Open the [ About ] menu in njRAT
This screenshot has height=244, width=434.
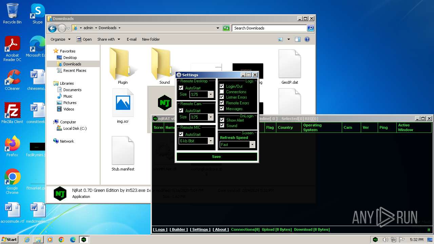coord(221,229)
